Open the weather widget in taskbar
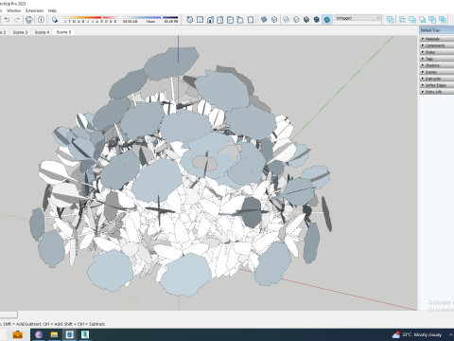 pyautogui.click(x=416, y=334)
